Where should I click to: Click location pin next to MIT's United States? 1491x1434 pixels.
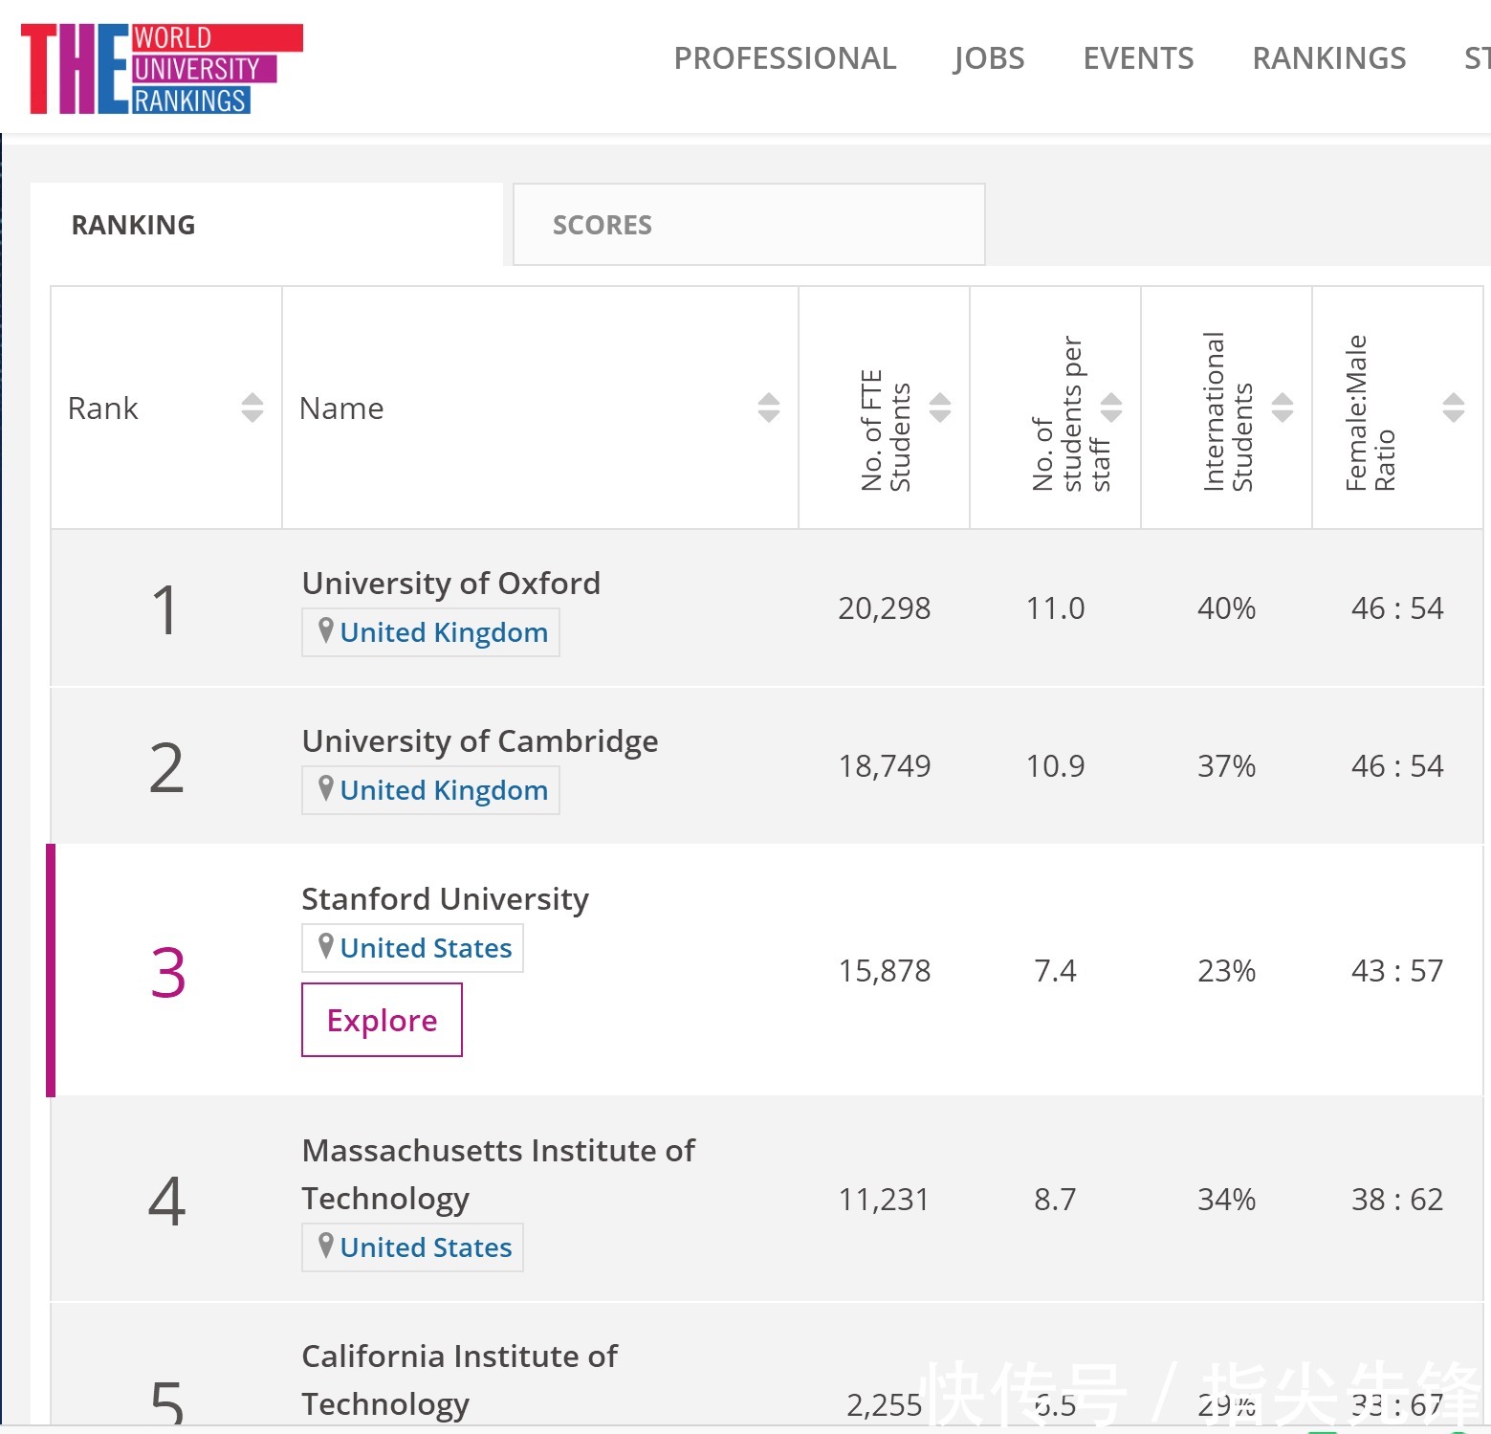[x=326, y=1246]
